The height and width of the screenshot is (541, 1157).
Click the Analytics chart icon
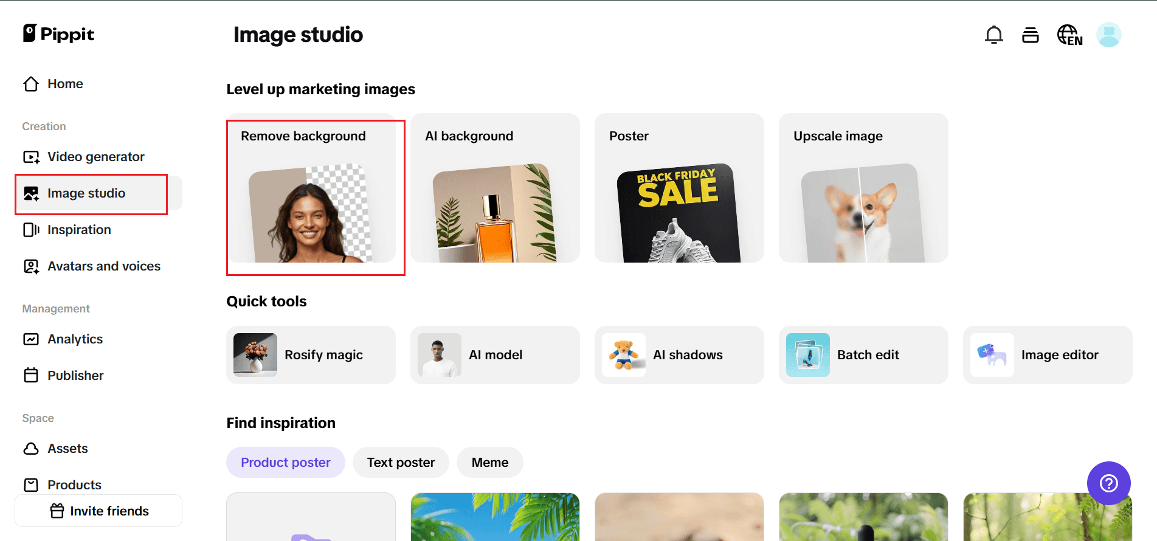(31, 339)
